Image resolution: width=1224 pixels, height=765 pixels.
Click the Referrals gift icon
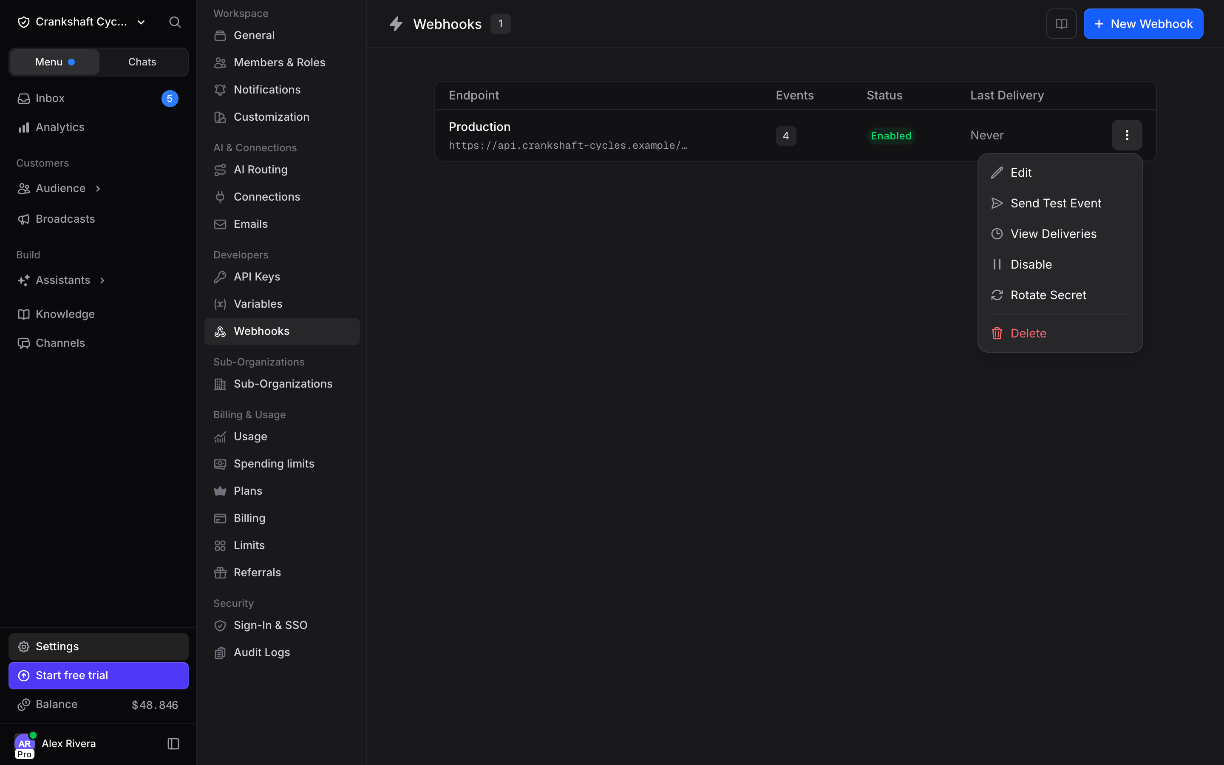point(220,573)
